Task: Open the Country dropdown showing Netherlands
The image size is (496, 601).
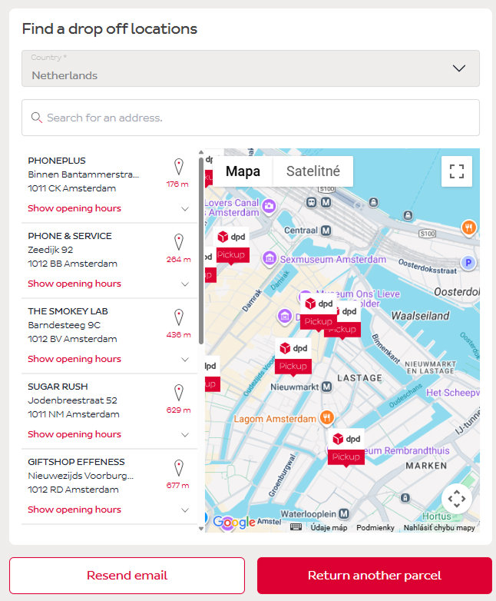Action: click(250, 68)
